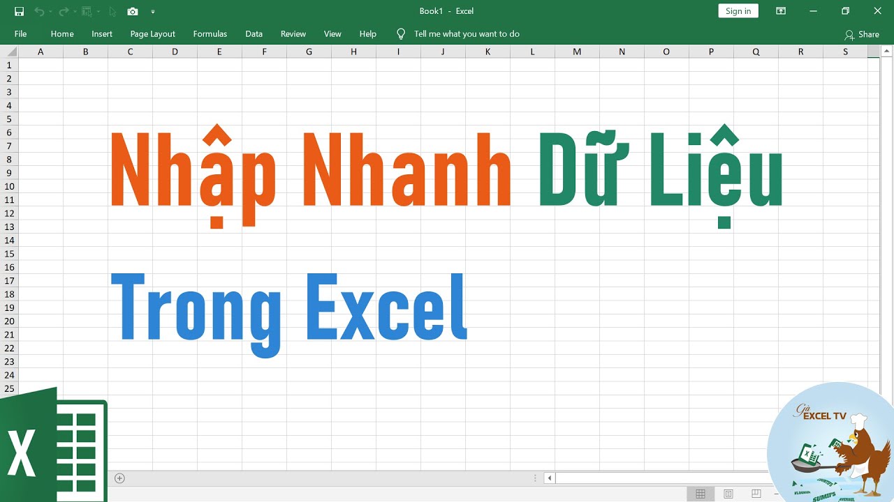
Task: Click the lightbulb Tell me icon
Action: 401,33
